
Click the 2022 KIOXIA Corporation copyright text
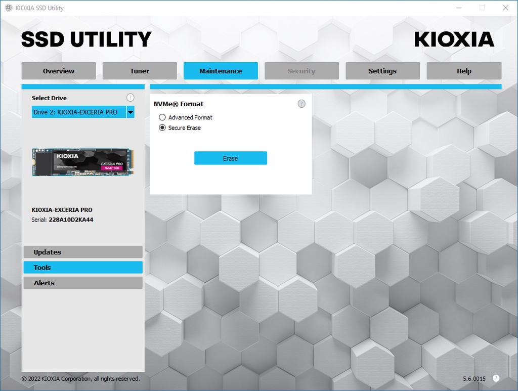pyautogui.click(x=80, y=379)
